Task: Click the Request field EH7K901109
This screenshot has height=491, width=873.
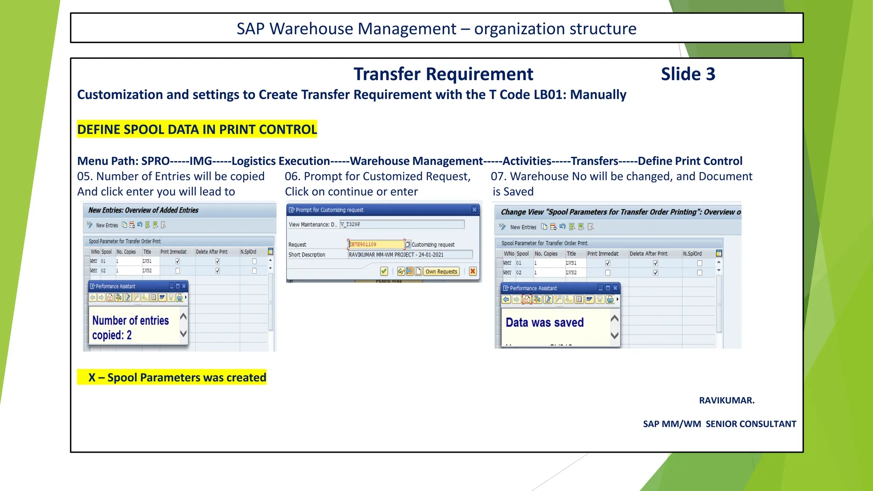Action: (376, 244)
